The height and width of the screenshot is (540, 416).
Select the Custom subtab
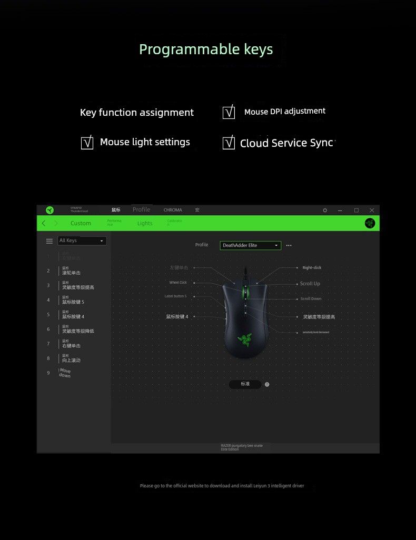(x=81, y=223)
